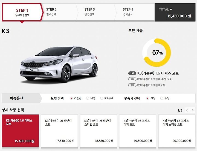Open 2위 K3 1.6 트렌디스타일 오토 recommendation
This screenshot has height=151, width=197.
pyautogui.click(x=154, y=79)
